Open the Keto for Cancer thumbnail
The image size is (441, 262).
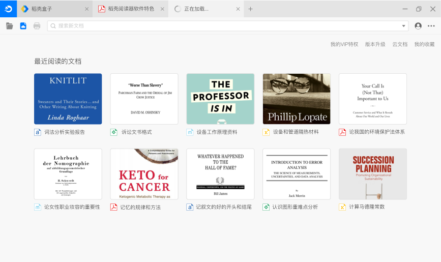pos(144,174)
